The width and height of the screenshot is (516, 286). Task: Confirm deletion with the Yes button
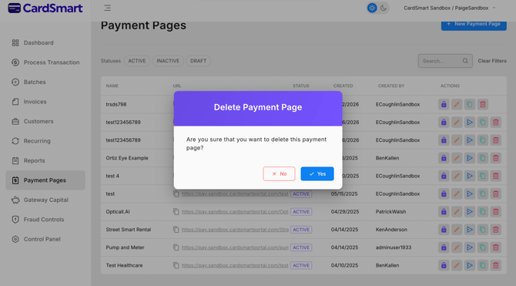317,173
